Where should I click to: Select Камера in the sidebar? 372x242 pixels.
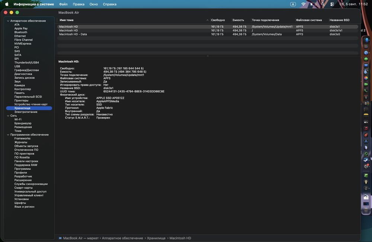click(19, 85)
